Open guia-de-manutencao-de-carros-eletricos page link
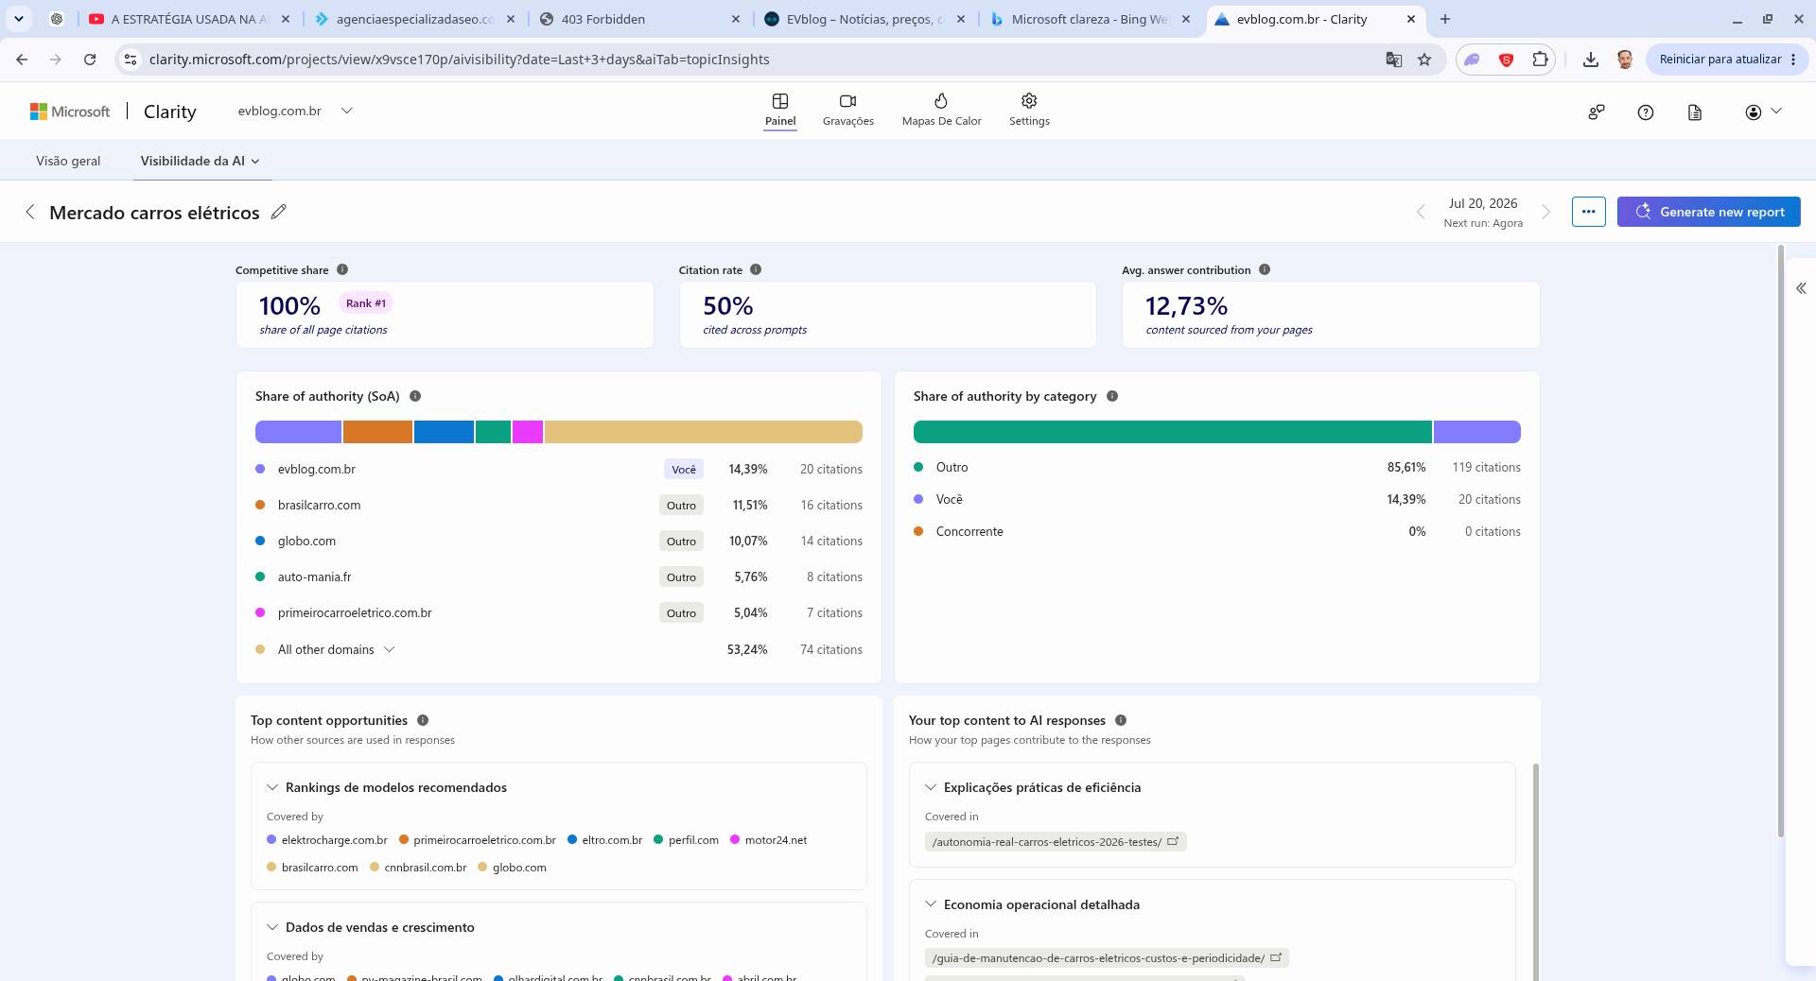 click(x=1107, y=957)
